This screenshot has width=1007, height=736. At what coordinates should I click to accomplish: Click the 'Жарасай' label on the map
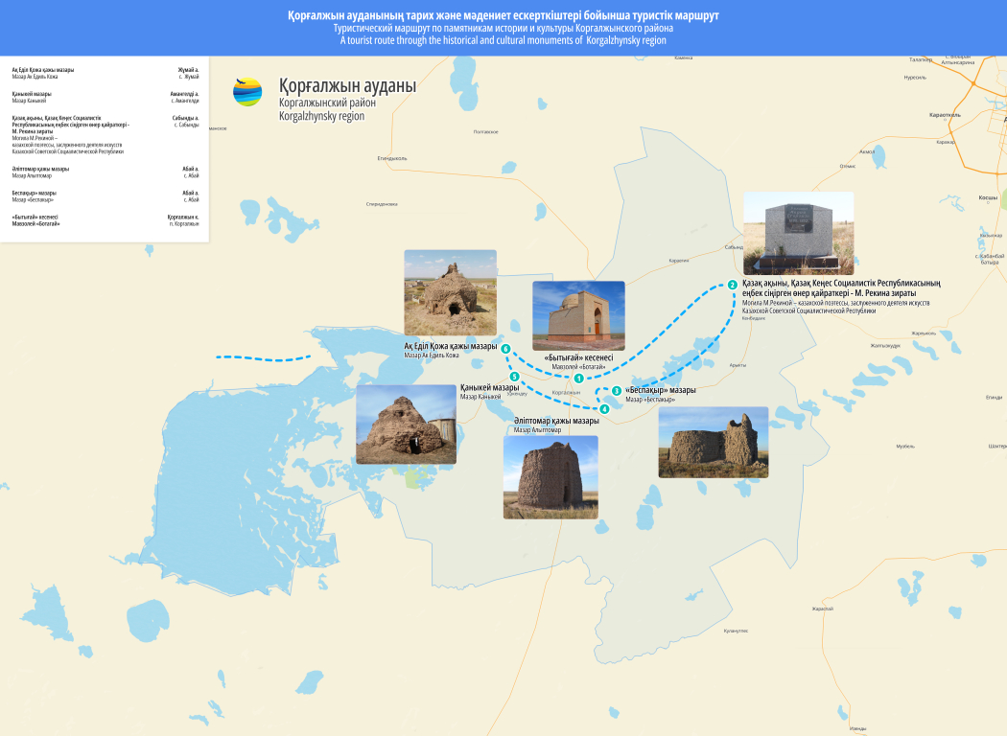pos(823,609)
